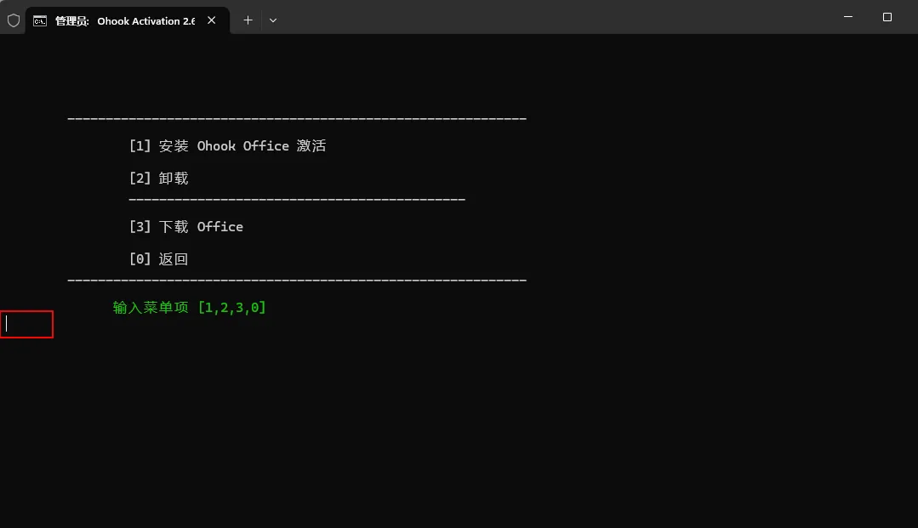Expand the new tab profile dropdown chevron
918x528 pixels.
(273, 20)
